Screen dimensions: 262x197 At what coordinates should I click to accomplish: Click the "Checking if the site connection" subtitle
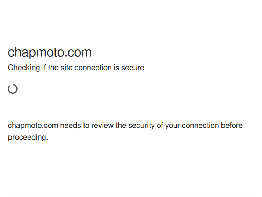click(76, 68)
